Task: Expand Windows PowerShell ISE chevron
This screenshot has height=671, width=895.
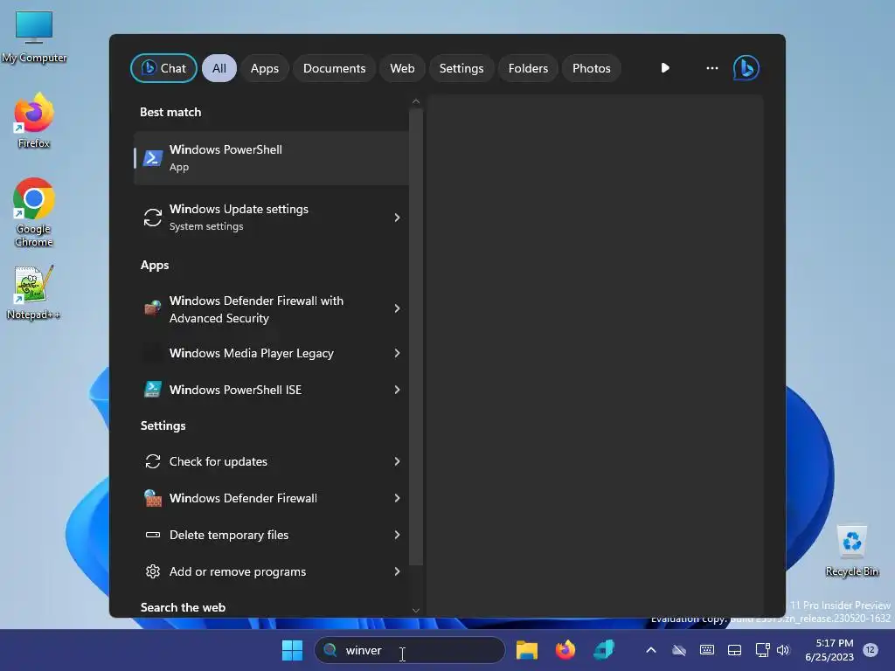Action: pos(397,390)
